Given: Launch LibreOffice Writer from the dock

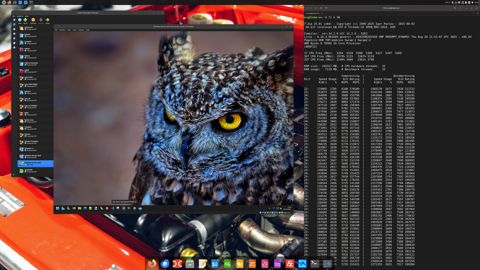Looking at the screenshot, I should [x=215, y=264].
